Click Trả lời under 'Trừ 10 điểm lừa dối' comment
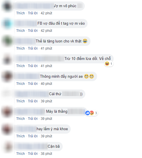Screen dimensions: 142x158 pyautogui.click(x=33, y=66)
